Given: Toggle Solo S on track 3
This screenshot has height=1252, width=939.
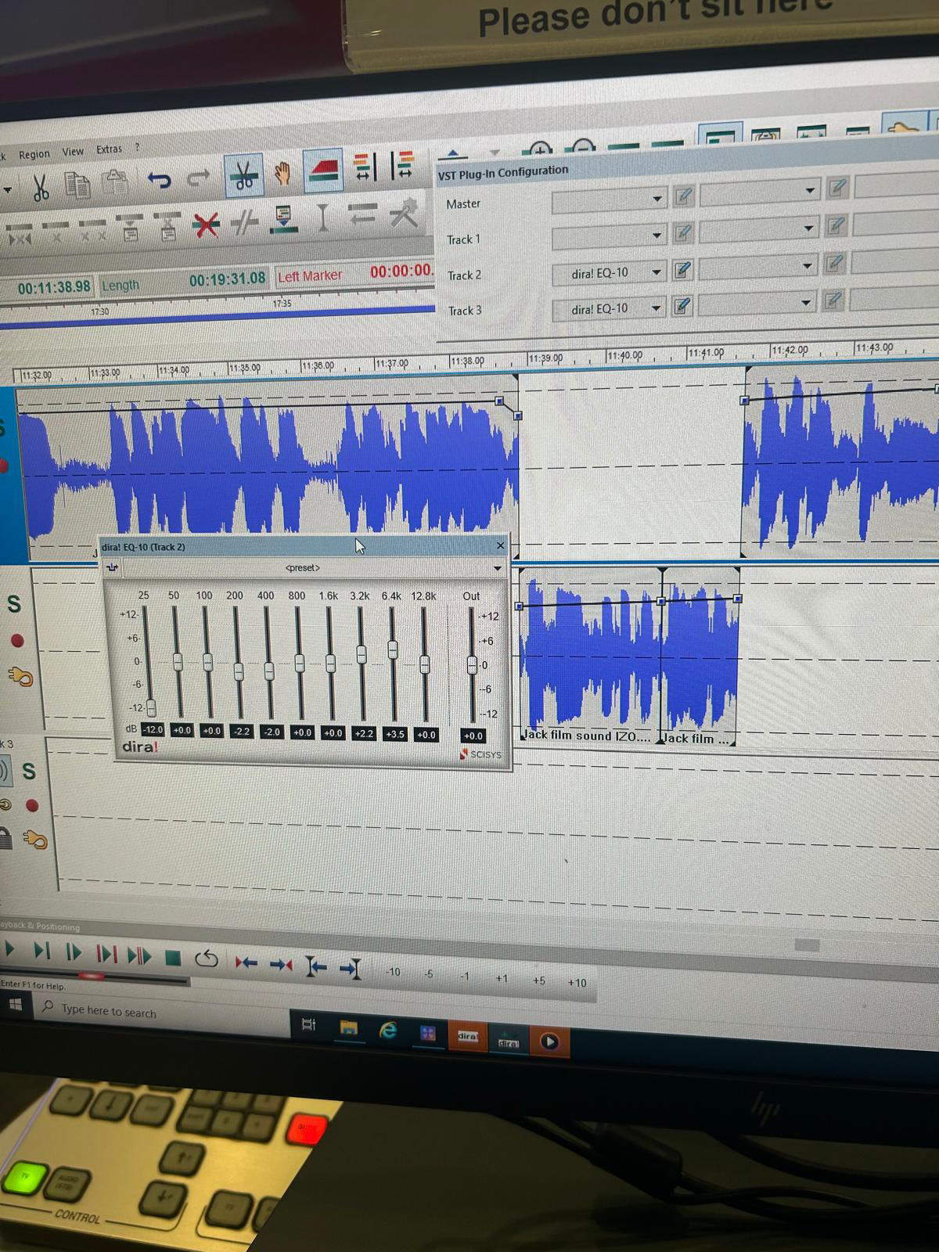Looking at the screenshot, I should [29, 772].
